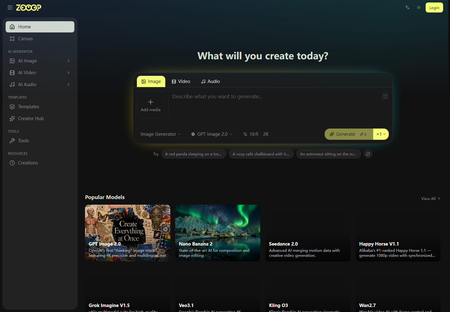Viewport: 450px width, 312px height.
Task: Switch to the Audio generation tab
Action: (210, 81)
